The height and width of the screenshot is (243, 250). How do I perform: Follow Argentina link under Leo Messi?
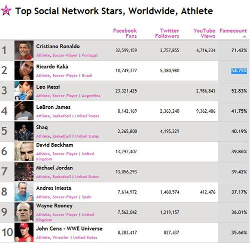pos(91,96)
